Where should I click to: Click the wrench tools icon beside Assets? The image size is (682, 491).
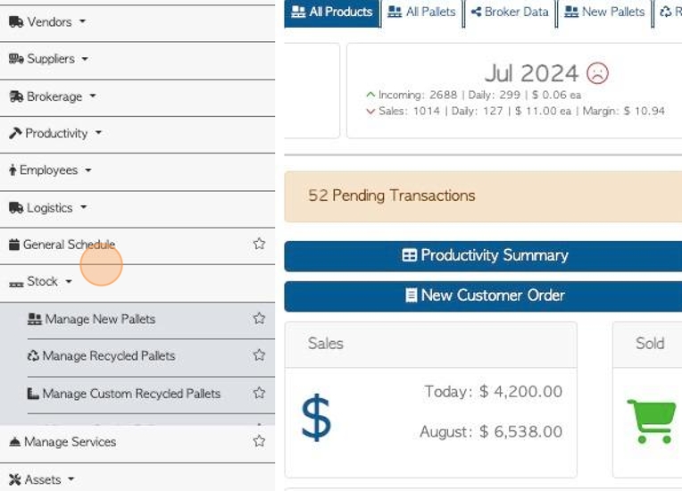pyautogui.click(x=15, y=479)
